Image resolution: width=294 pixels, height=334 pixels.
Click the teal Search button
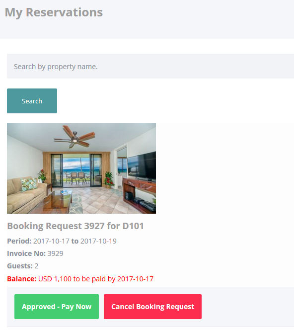click(32, 101)
